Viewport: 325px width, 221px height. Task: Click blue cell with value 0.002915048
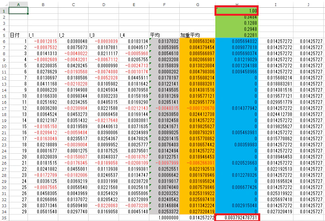click(x=237, y=206)
